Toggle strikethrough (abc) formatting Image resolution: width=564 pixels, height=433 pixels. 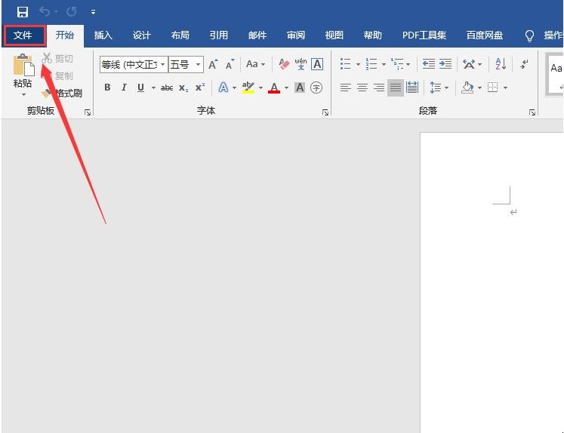tap(167, 88)
